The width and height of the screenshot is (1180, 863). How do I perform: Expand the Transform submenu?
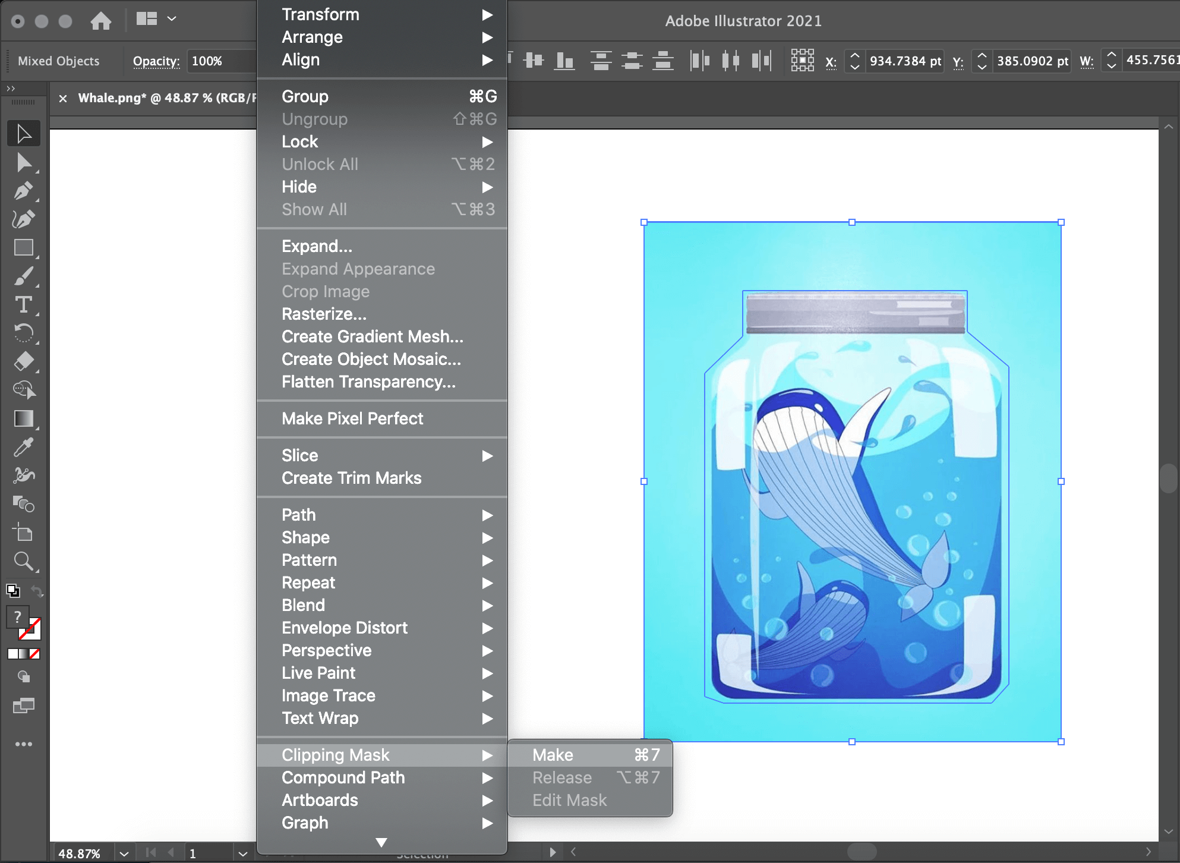coord(385,14)
